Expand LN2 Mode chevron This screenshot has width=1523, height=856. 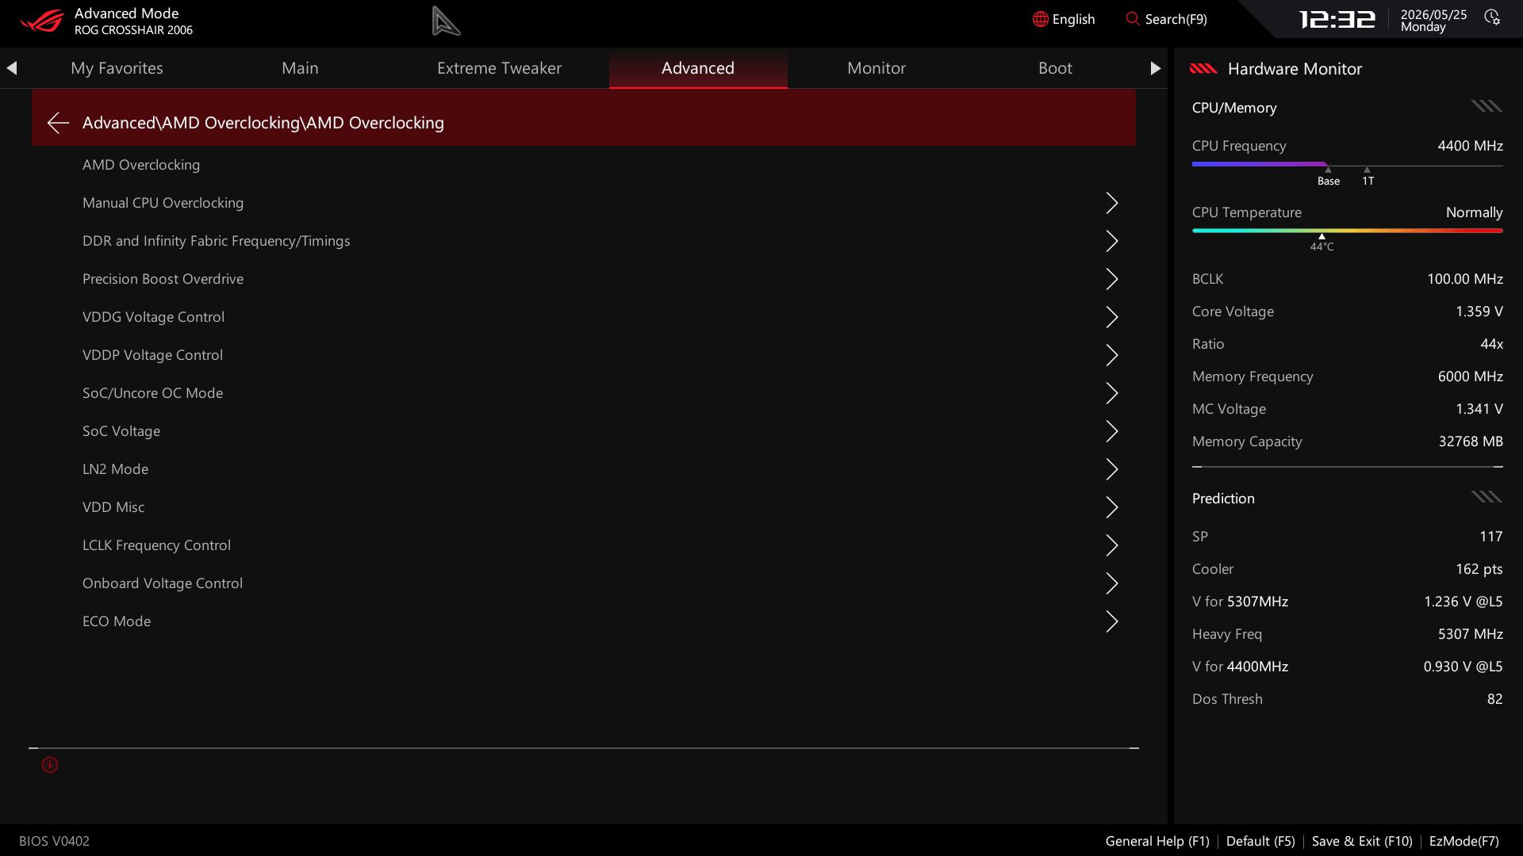point(1112,469)
